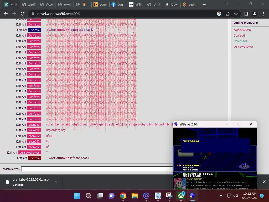
Task: Click the red System left-chat badge
Action: click(34, 158)
